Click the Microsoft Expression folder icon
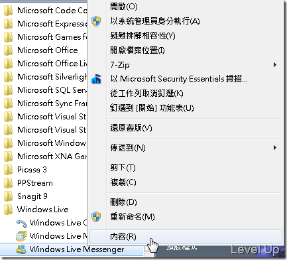This screenshot has height=260, width=287. (8, 24)
